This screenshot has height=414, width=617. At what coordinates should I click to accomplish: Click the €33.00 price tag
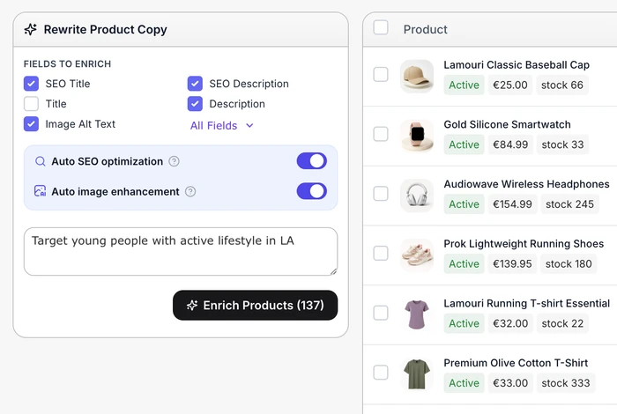(510, 383)
